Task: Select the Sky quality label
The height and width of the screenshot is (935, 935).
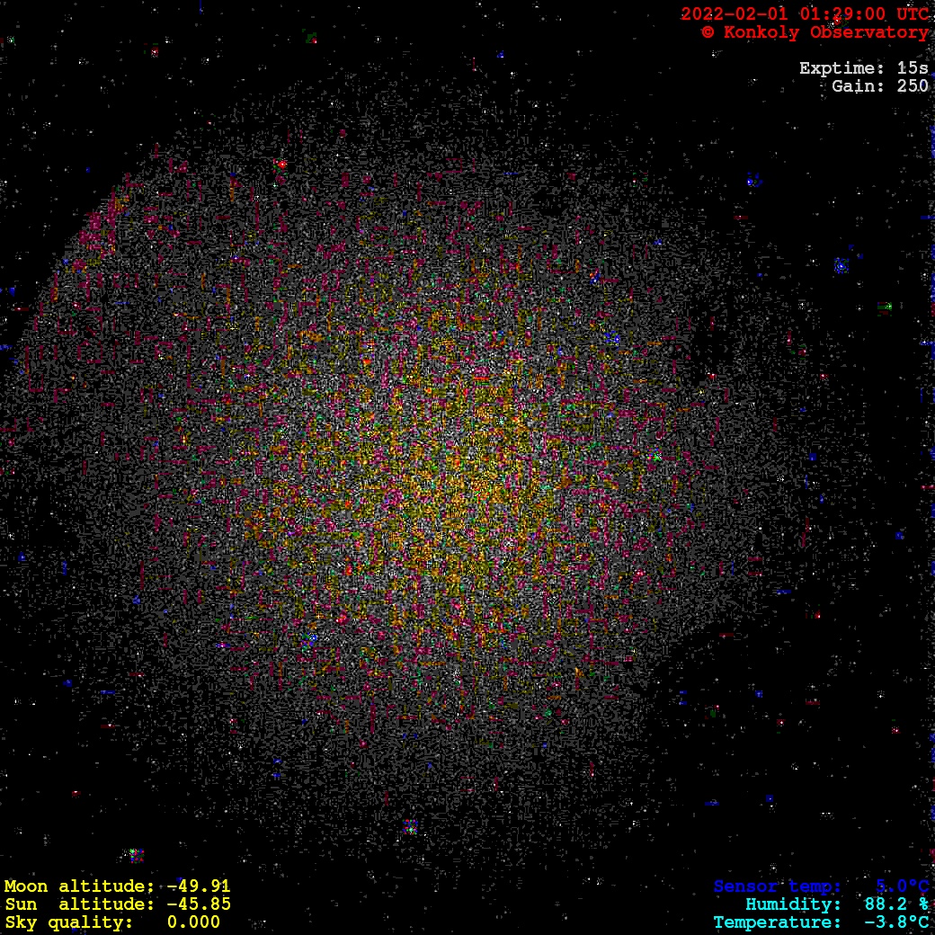Action: click(x=69, y=922)
